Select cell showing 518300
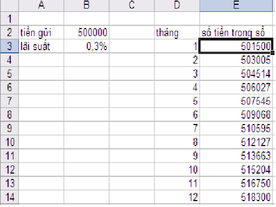Viewport: 276px width, 207px height. 236,197
